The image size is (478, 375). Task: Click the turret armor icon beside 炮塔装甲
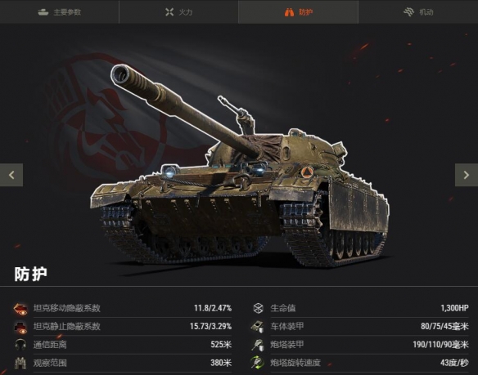tap(258, 345)
